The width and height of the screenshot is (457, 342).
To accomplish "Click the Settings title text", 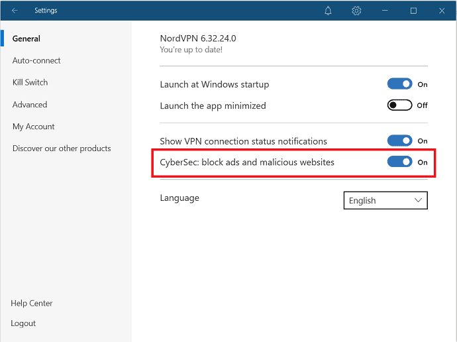I will (x=46, y=11).
